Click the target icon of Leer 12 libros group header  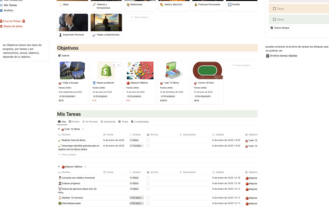click(x=63, y=129)
